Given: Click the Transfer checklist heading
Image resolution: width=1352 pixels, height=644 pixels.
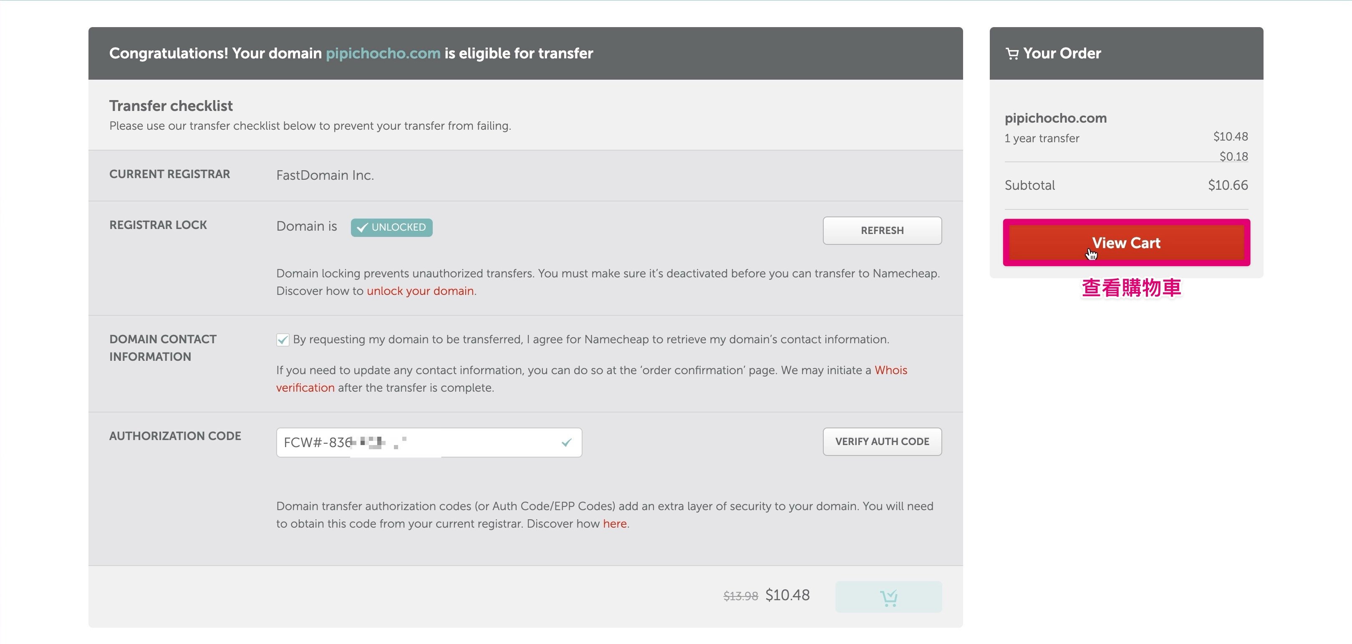Looking at the screenshot, I should pos(171,106).
